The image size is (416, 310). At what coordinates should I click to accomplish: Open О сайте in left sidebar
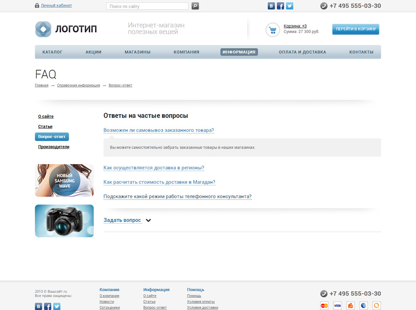[46, 116]
